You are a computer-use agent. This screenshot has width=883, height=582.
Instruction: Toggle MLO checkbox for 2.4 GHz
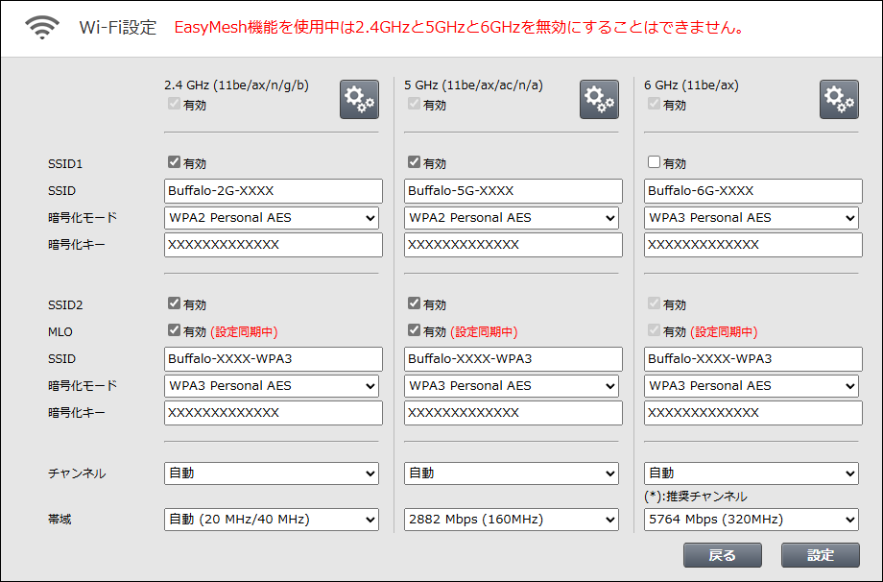pos(174,330)
